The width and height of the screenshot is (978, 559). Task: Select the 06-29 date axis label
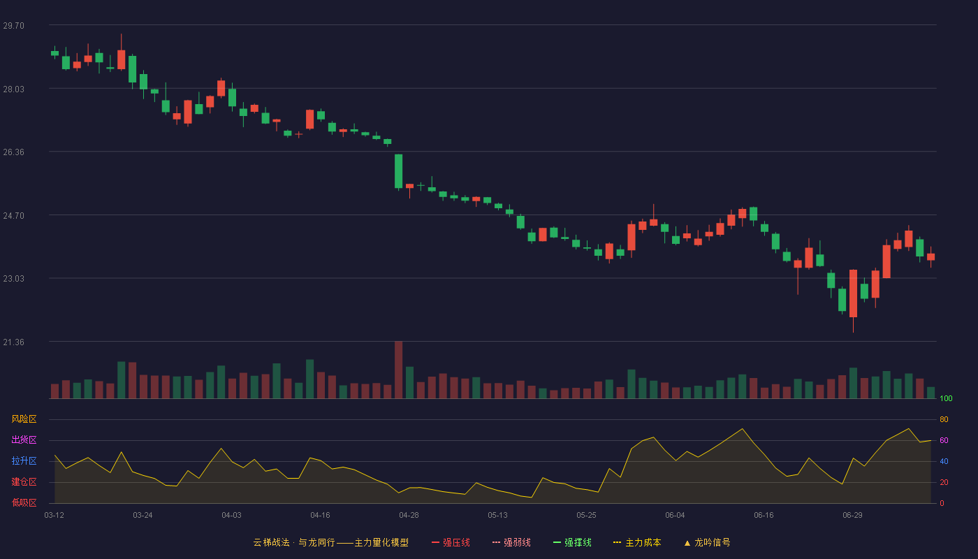[x=852, y=515]
